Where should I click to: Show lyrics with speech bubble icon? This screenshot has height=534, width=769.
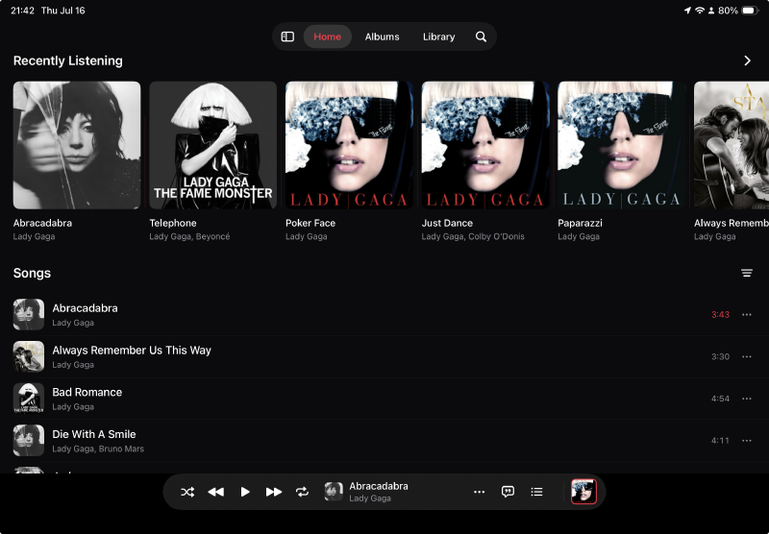coord(508,492)
